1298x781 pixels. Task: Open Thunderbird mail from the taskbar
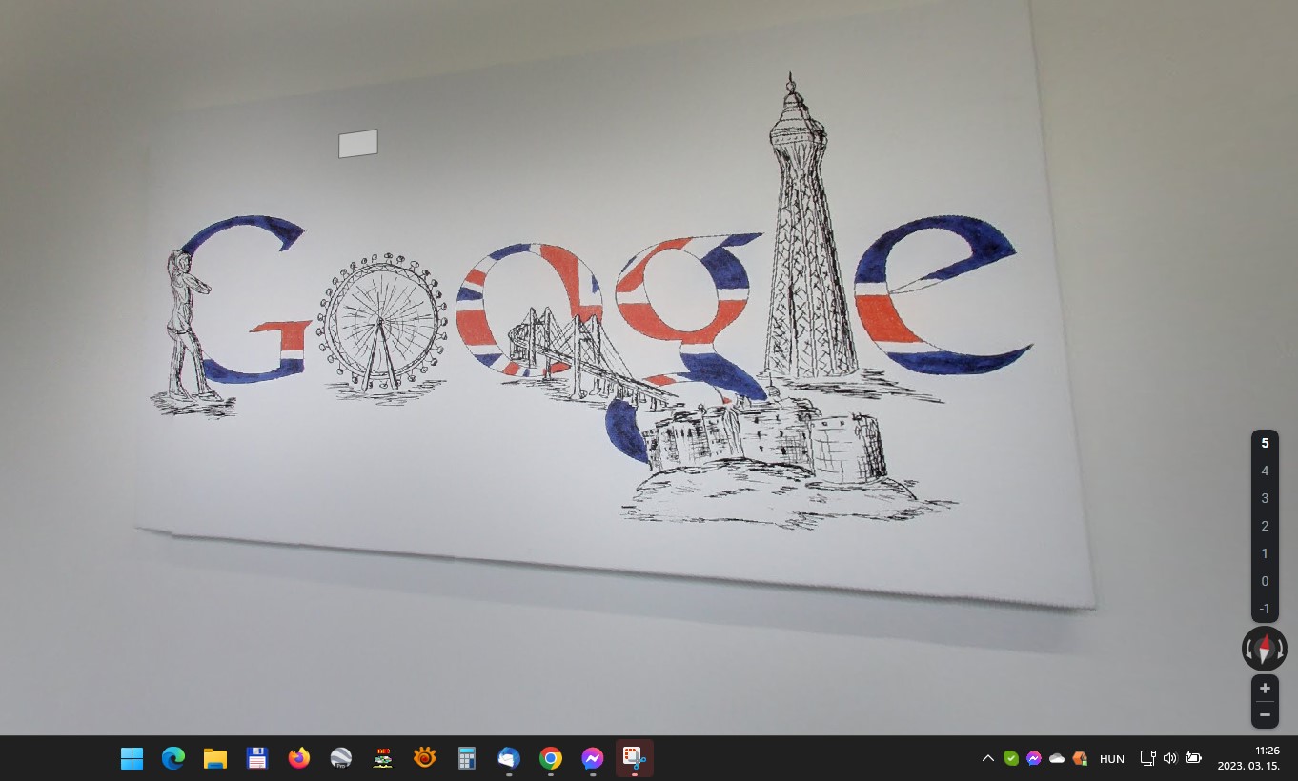pyautogui.click(x=509, y=758)
